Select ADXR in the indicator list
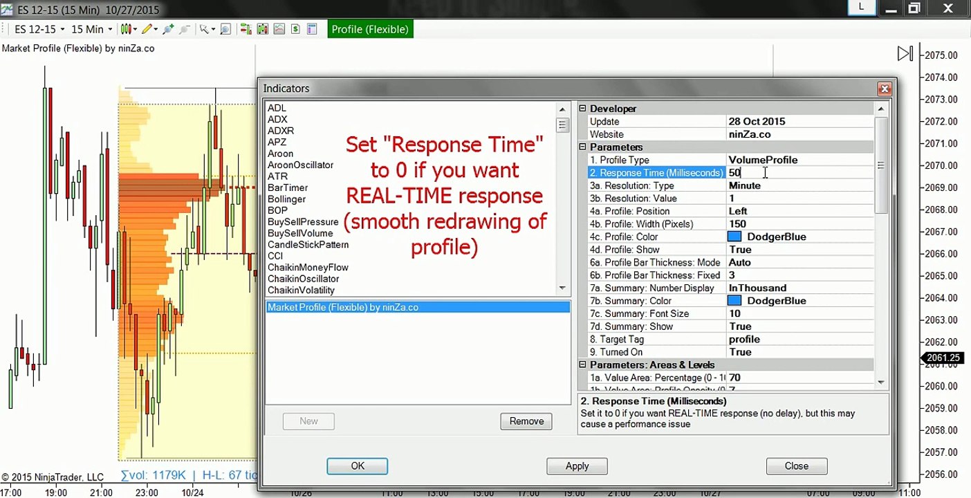 pos(281,131)
